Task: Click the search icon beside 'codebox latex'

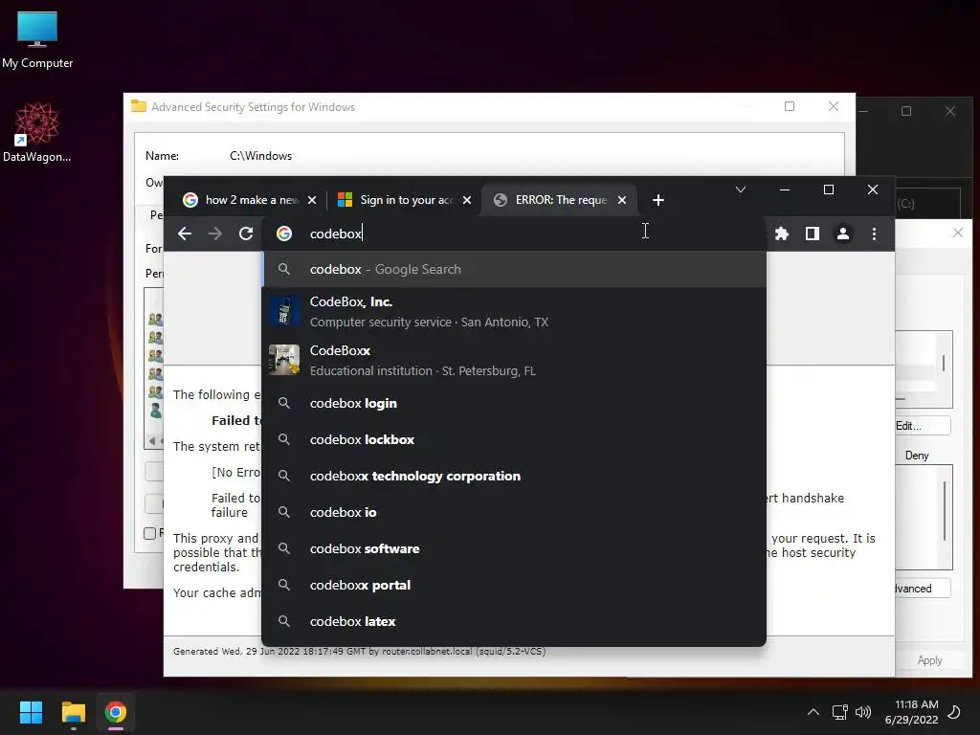Action: [x=283, y=621]
